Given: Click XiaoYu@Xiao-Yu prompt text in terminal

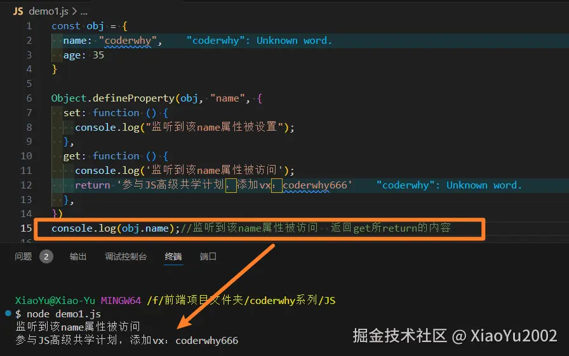Looking at the screenshot, I should click(x=55, y=301).
